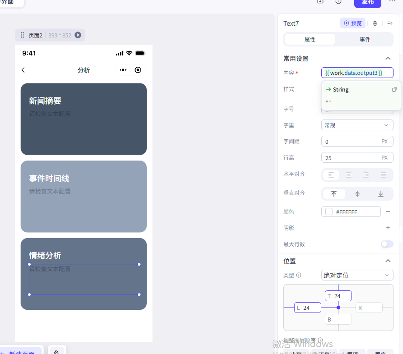This screenshot has width=403, height=354.
Task: Remove the color with the minus icon
Action: tap(388, 211)
